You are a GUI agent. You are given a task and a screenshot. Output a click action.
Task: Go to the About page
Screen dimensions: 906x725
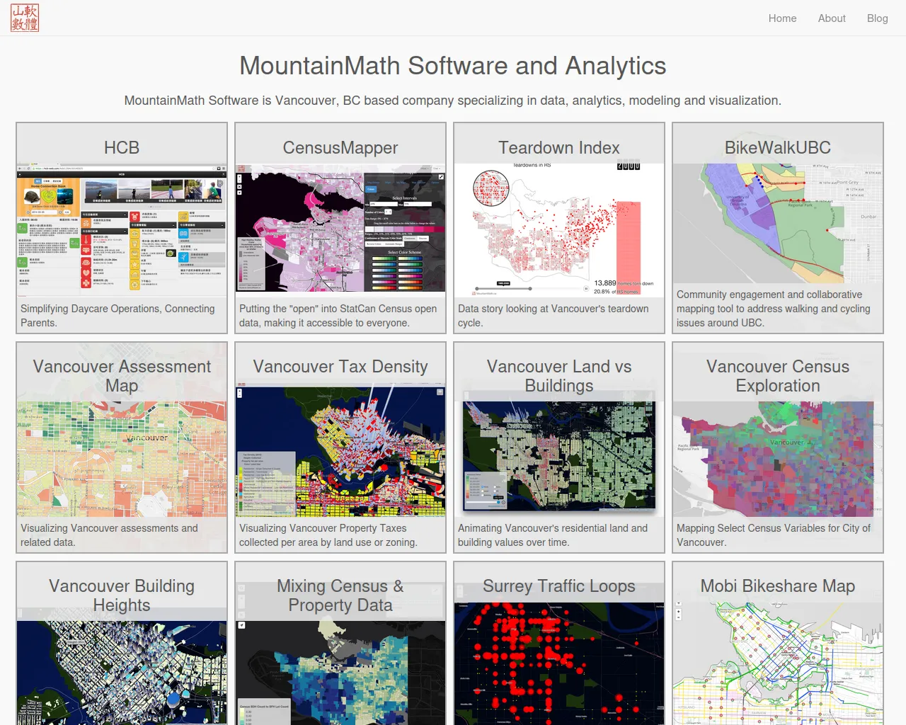point(832,18)
